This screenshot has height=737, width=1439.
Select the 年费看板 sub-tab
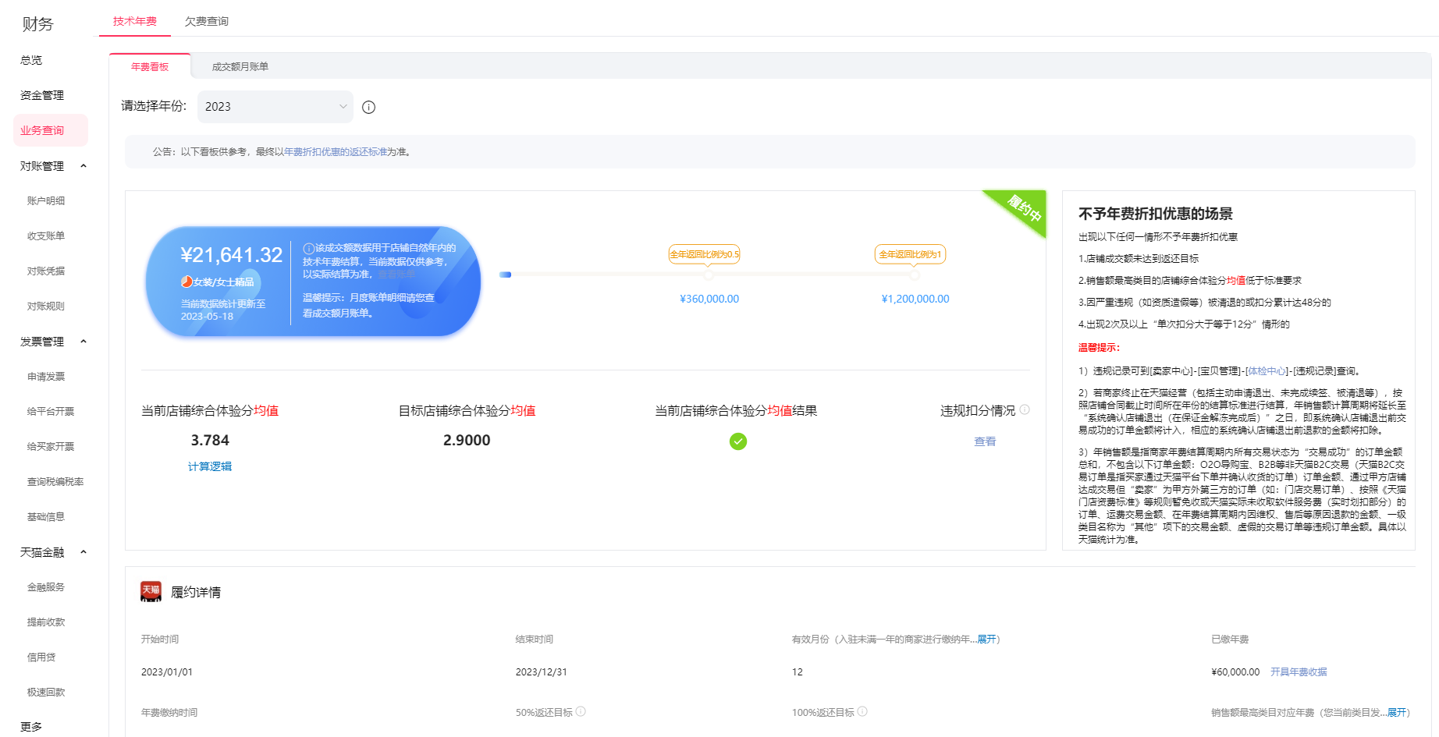pyautogui.click(x=150, y=66)
